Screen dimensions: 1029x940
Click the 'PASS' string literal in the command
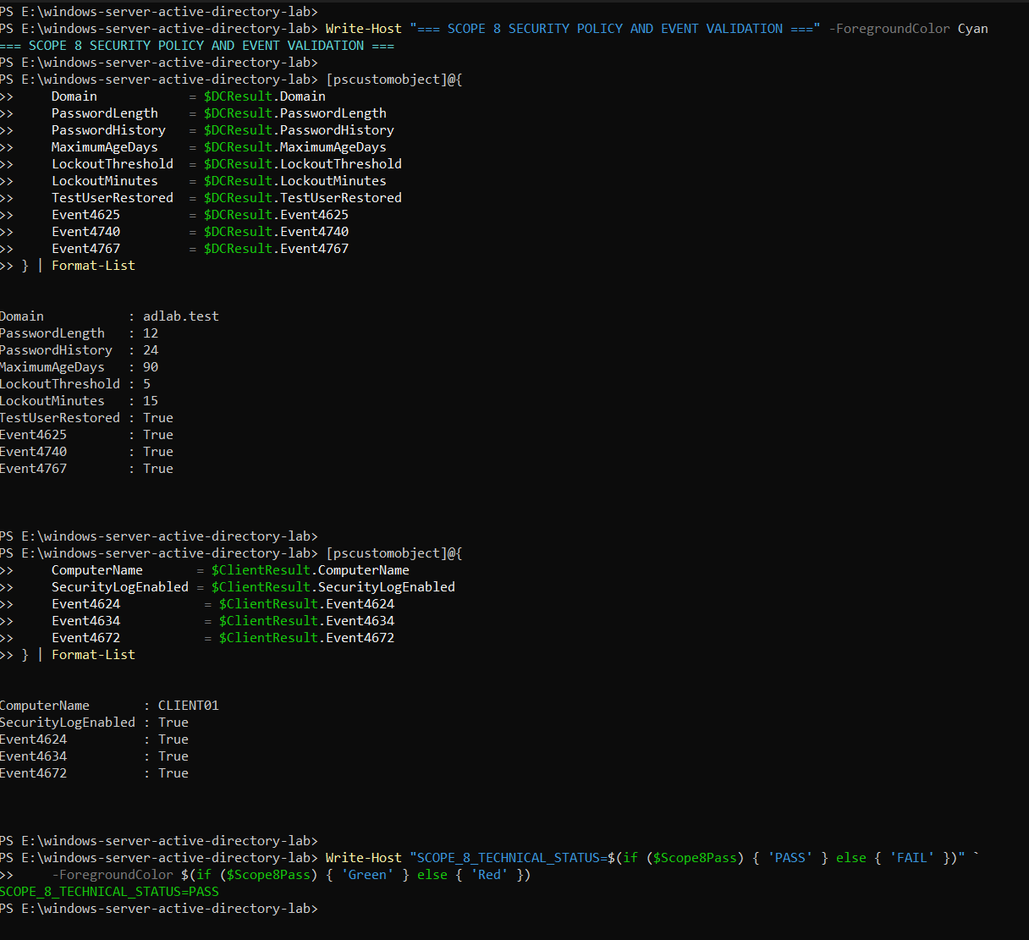[790, 858]
